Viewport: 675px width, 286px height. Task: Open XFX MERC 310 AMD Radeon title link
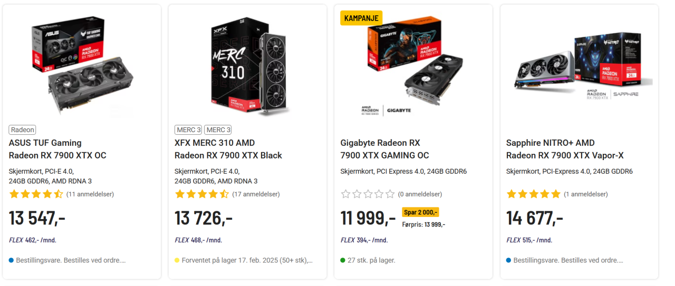228,149
